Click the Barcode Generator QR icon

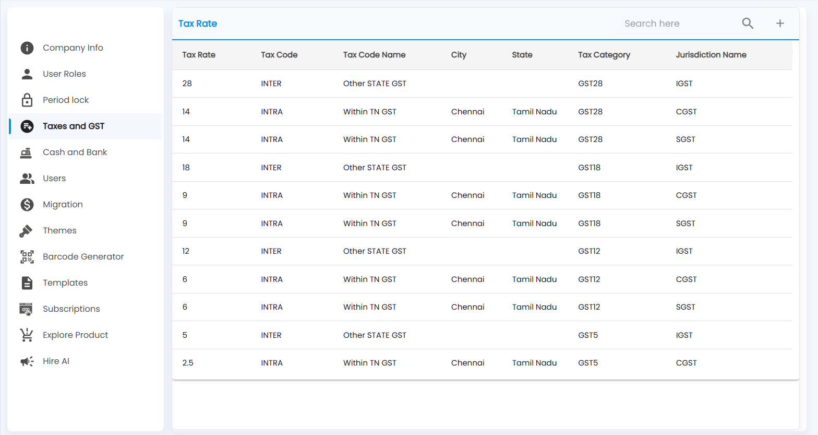(x=27, y=257)
